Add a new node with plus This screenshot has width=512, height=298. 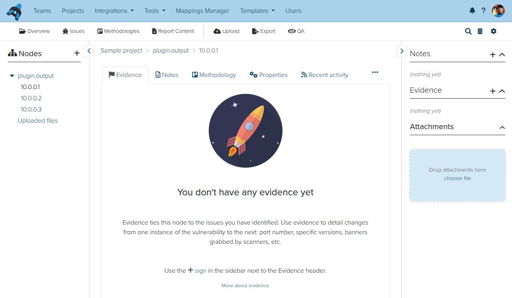click(x=77, y=53)
